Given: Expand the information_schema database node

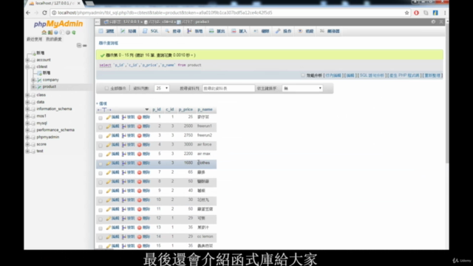Looking at the screenshot, I should click(28, 109).
